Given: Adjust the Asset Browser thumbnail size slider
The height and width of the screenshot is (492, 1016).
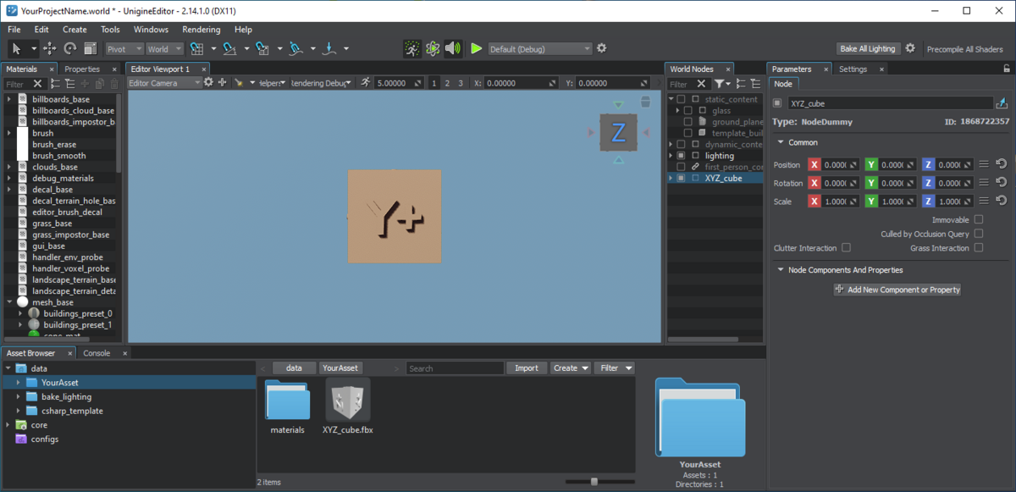Looking at the screenshot, I should point(594,481).
